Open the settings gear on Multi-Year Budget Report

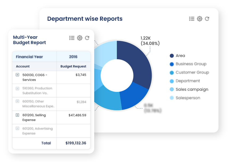tap(79, 38)
